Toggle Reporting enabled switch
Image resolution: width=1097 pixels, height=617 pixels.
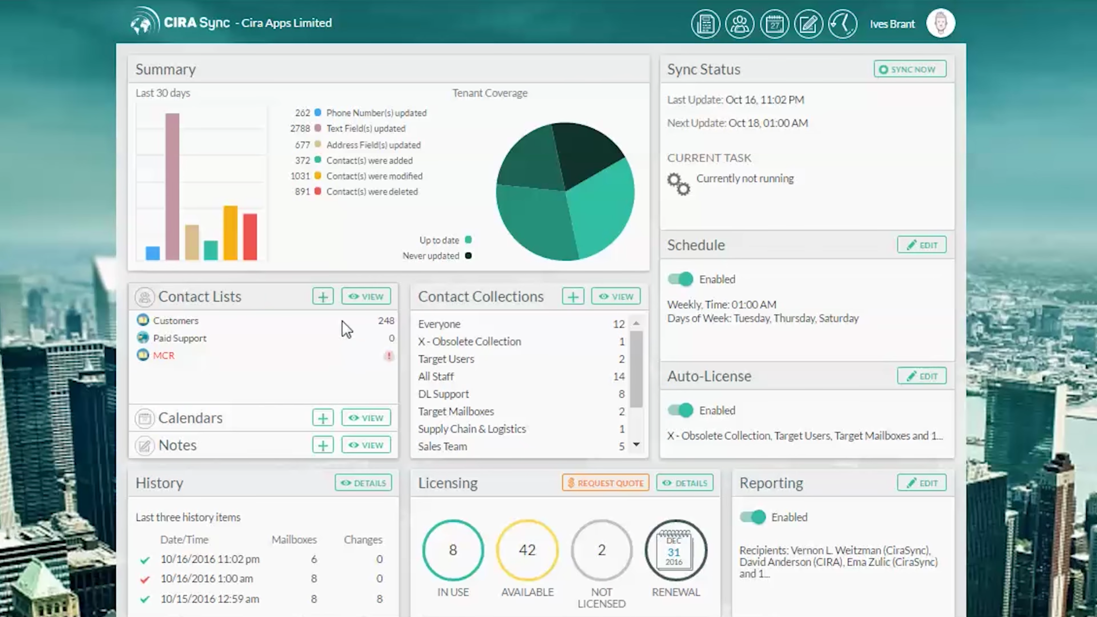tap(753, 517)
